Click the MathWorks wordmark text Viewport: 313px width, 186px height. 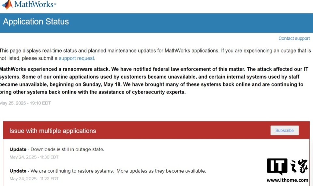[x=35, y=4]
